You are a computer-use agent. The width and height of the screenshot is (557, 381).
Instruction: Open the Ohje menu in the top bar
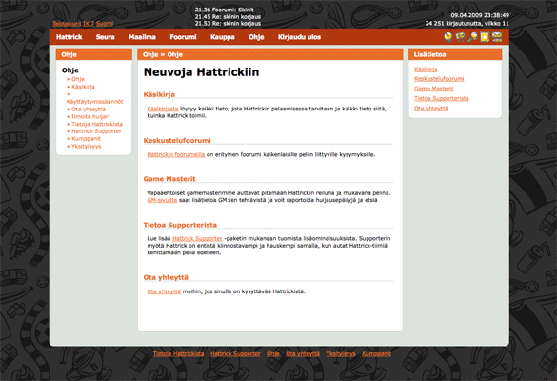pyautogui.click(x=256, y=37)
